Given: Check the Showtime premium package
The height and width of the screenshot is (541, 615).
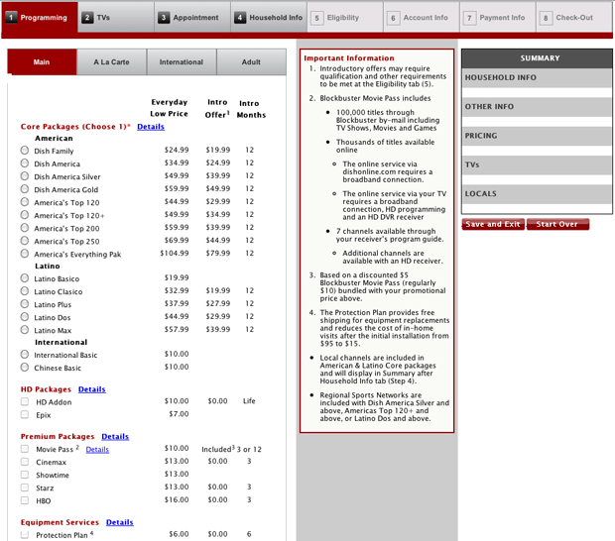Looking at the screenshot, I should [25, 475].
